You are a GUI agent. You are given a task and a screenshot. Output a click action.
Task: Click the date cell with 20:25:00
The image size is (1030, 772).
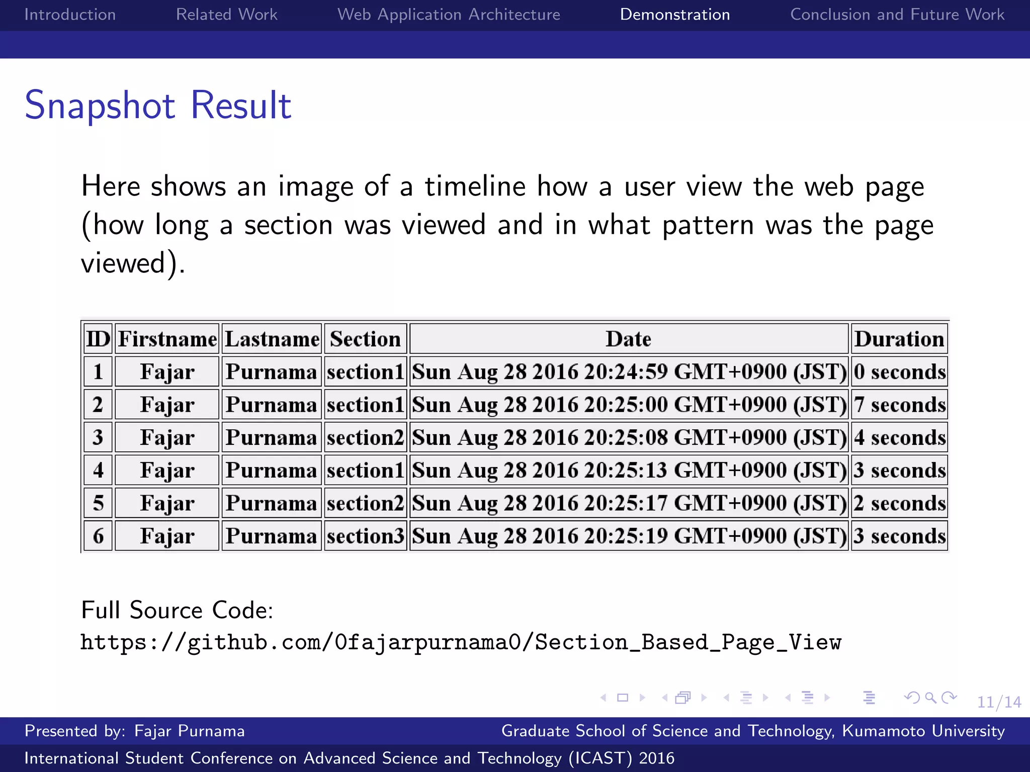629,405
